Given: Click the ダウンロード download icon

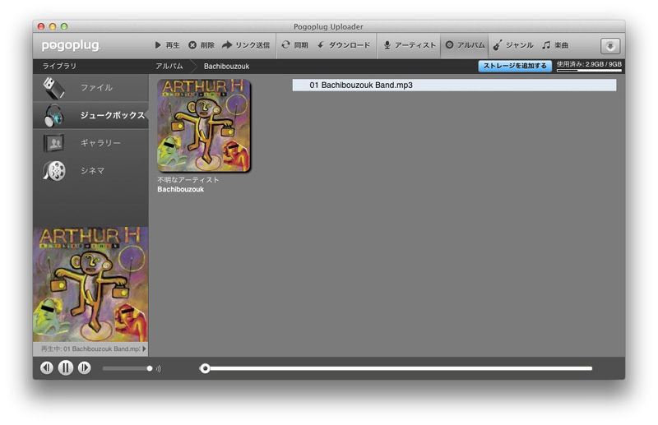Looking at the screenshot, I should (x=321, y=45).
